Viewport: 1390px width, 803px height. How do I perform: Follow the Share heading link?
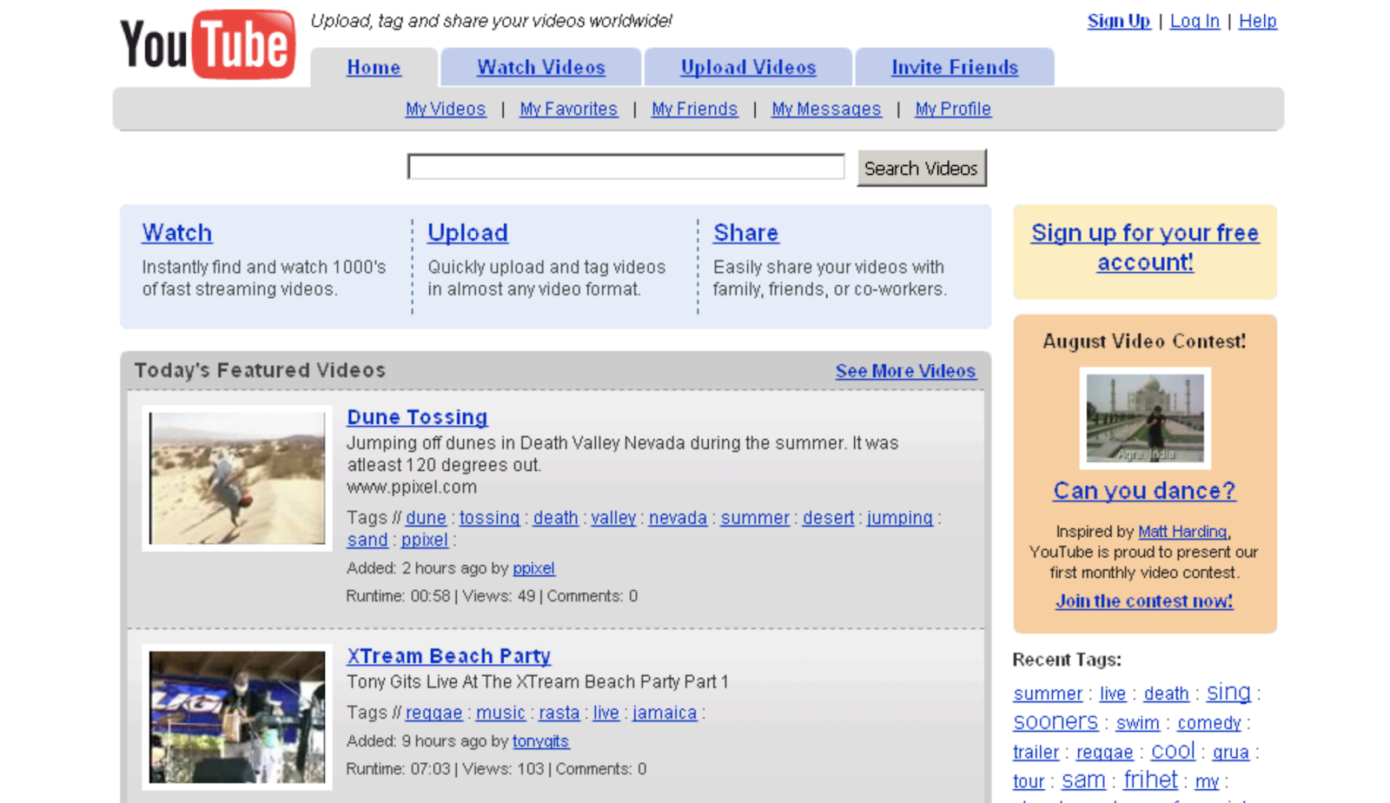745,233
